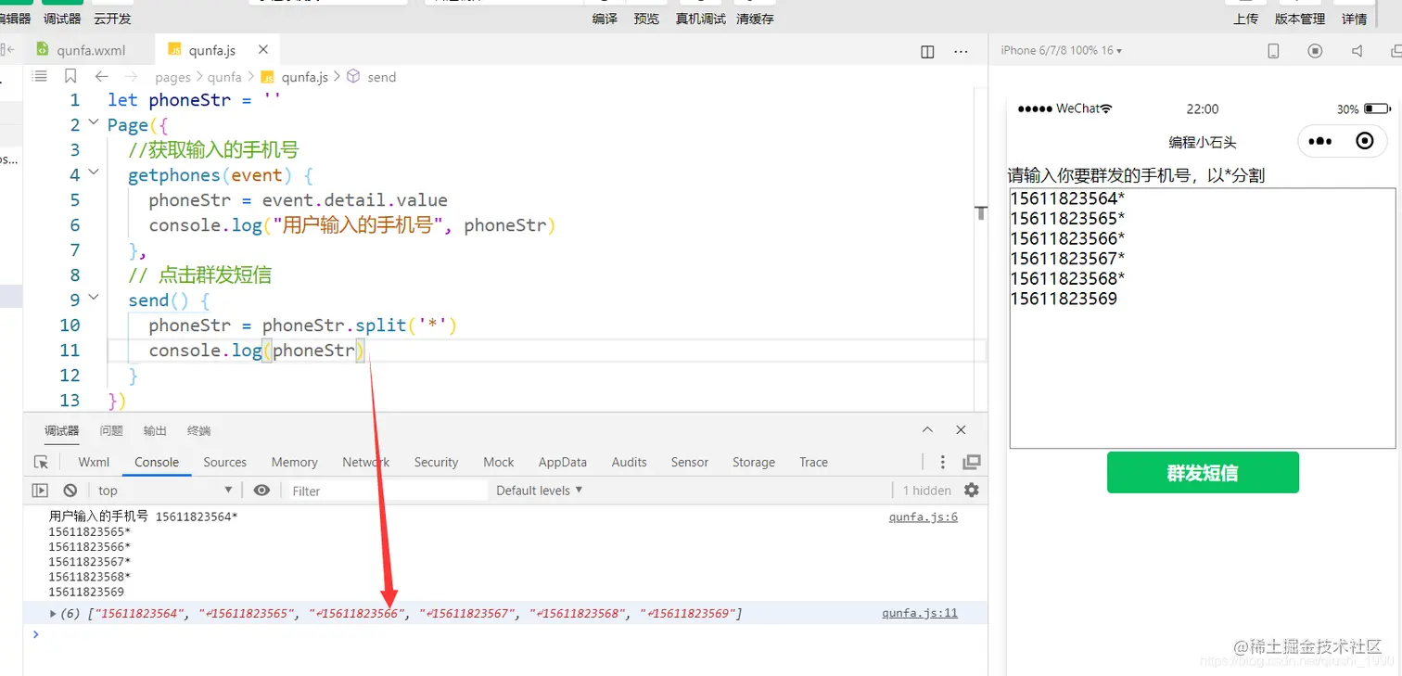Image resolution: width=1402 pixels, height=676 pixels.
Task: Click the outline list icon in breadcrumb bar
Action: click(x=40, y=77)
